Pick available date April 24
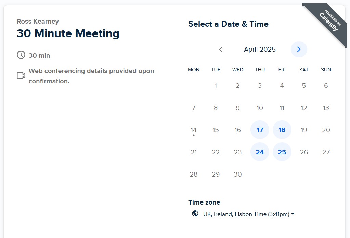The width and height of the screenshot is (350, 238). pos(260,152)
